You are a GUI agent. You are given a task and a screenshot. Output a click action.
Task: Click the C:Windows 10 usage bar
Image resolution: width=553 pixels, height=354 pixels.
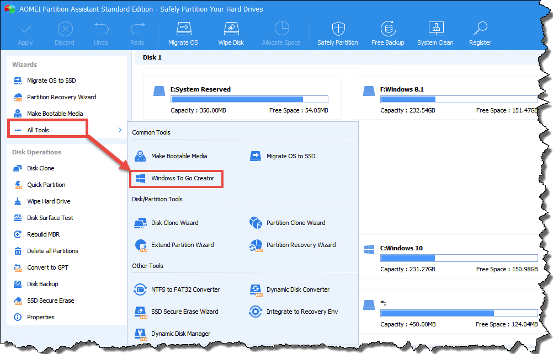pos(459,258)
